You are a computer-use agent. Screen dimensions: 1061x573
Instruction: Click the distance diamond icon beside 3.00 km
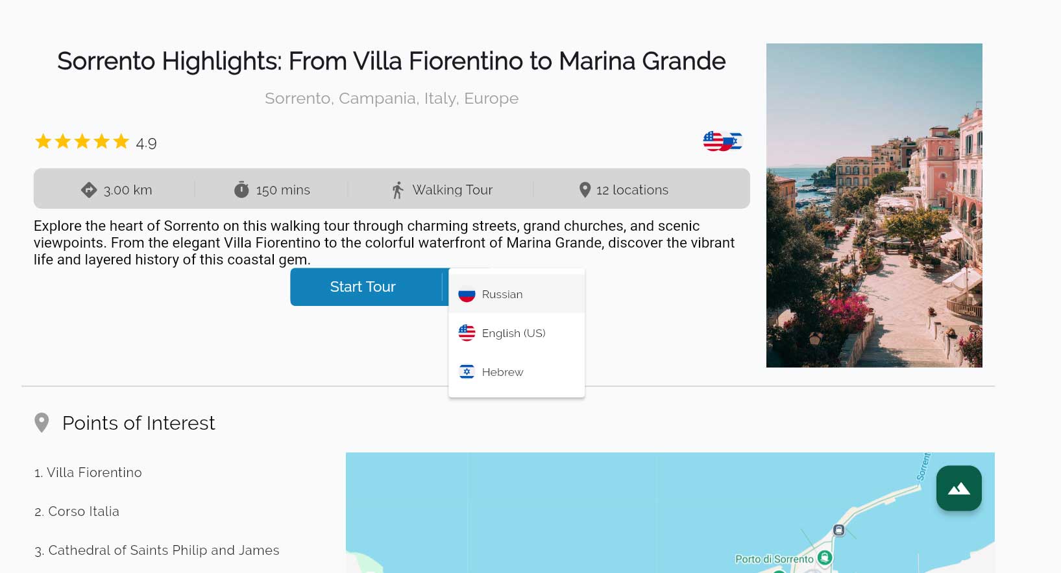click(x=88, y=190)
